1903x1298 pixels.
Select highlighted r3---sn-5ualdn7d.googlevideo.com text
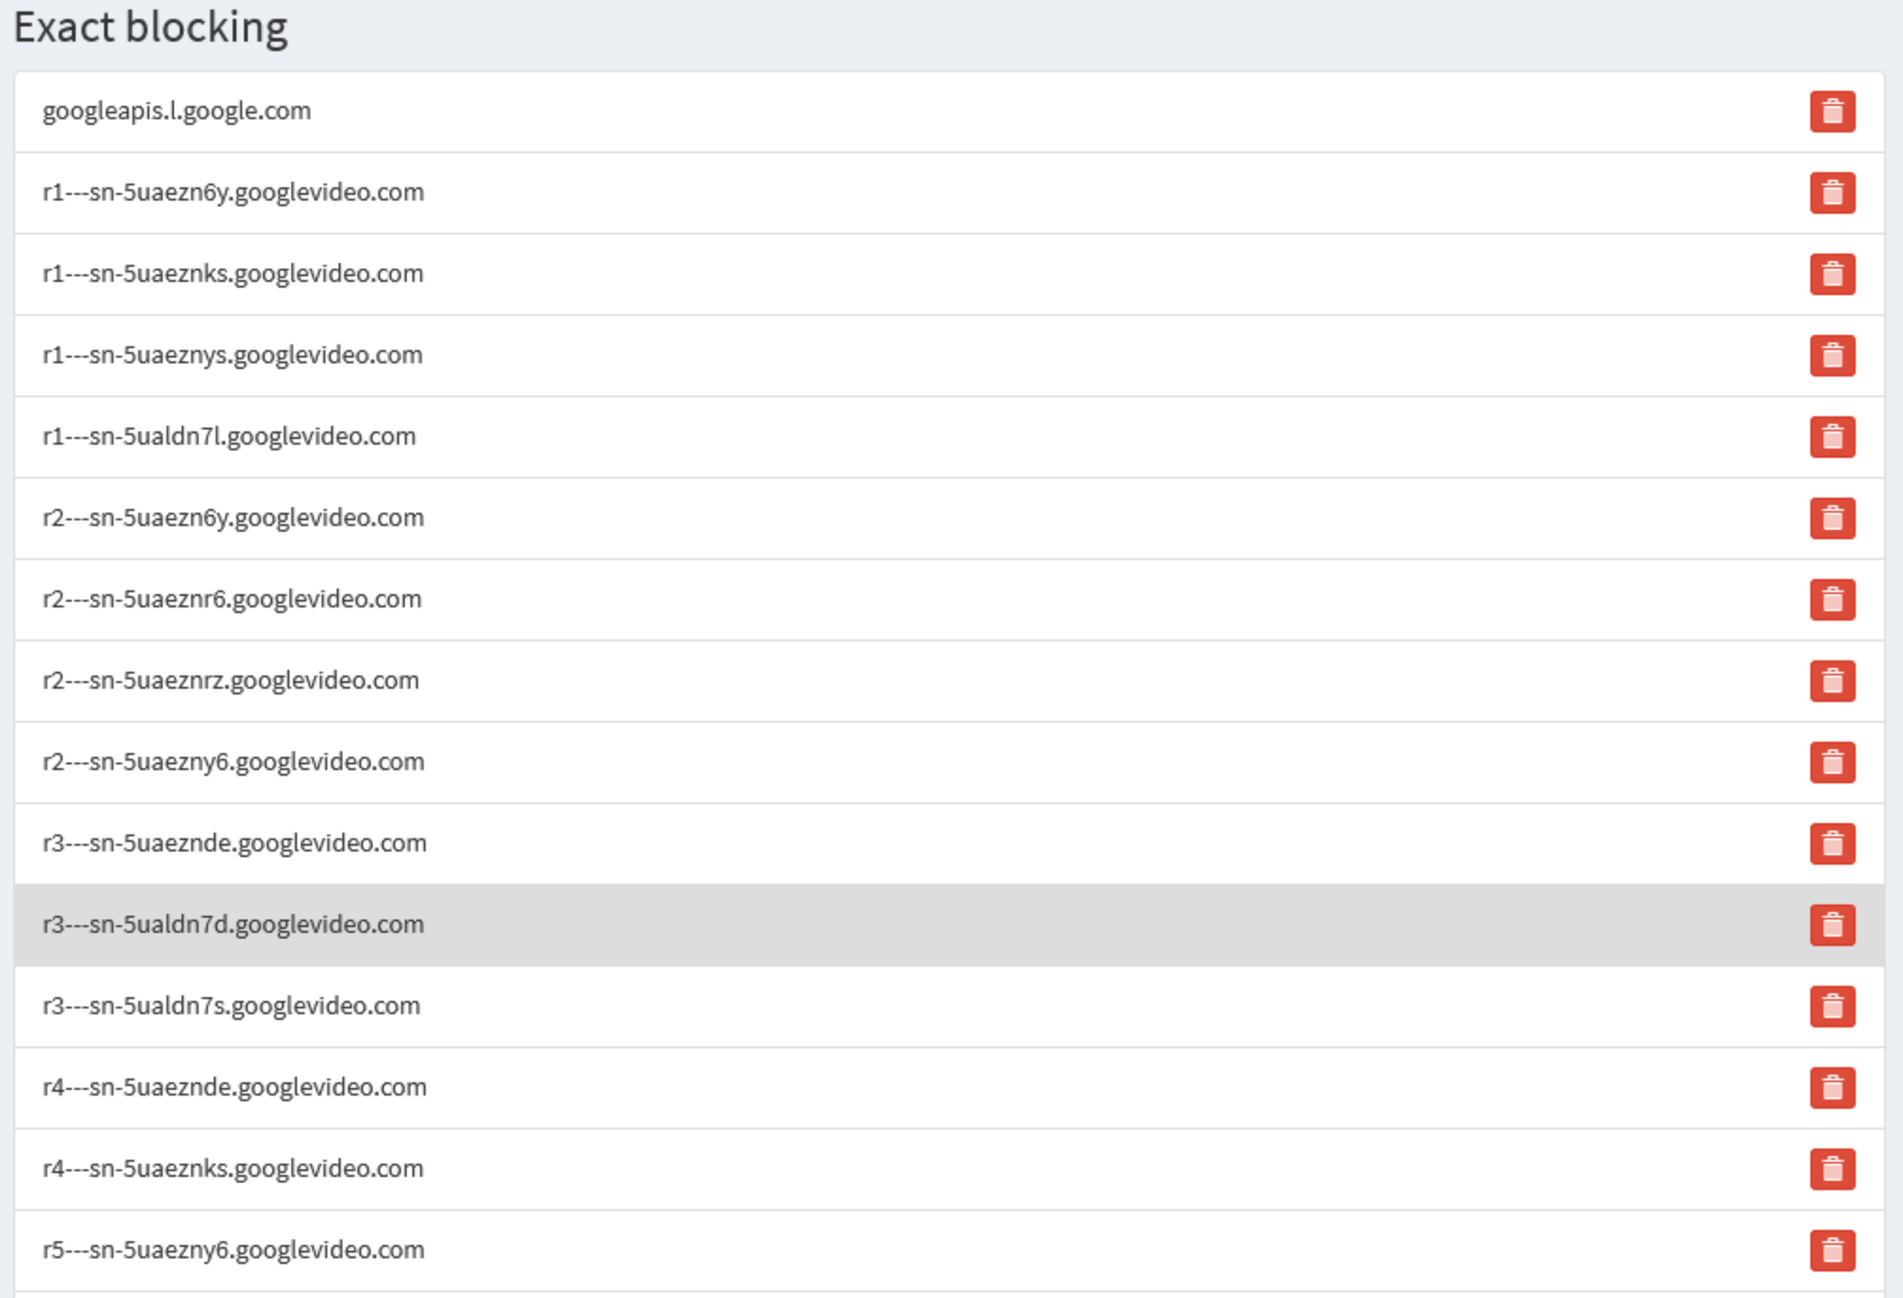coord(234,925)
